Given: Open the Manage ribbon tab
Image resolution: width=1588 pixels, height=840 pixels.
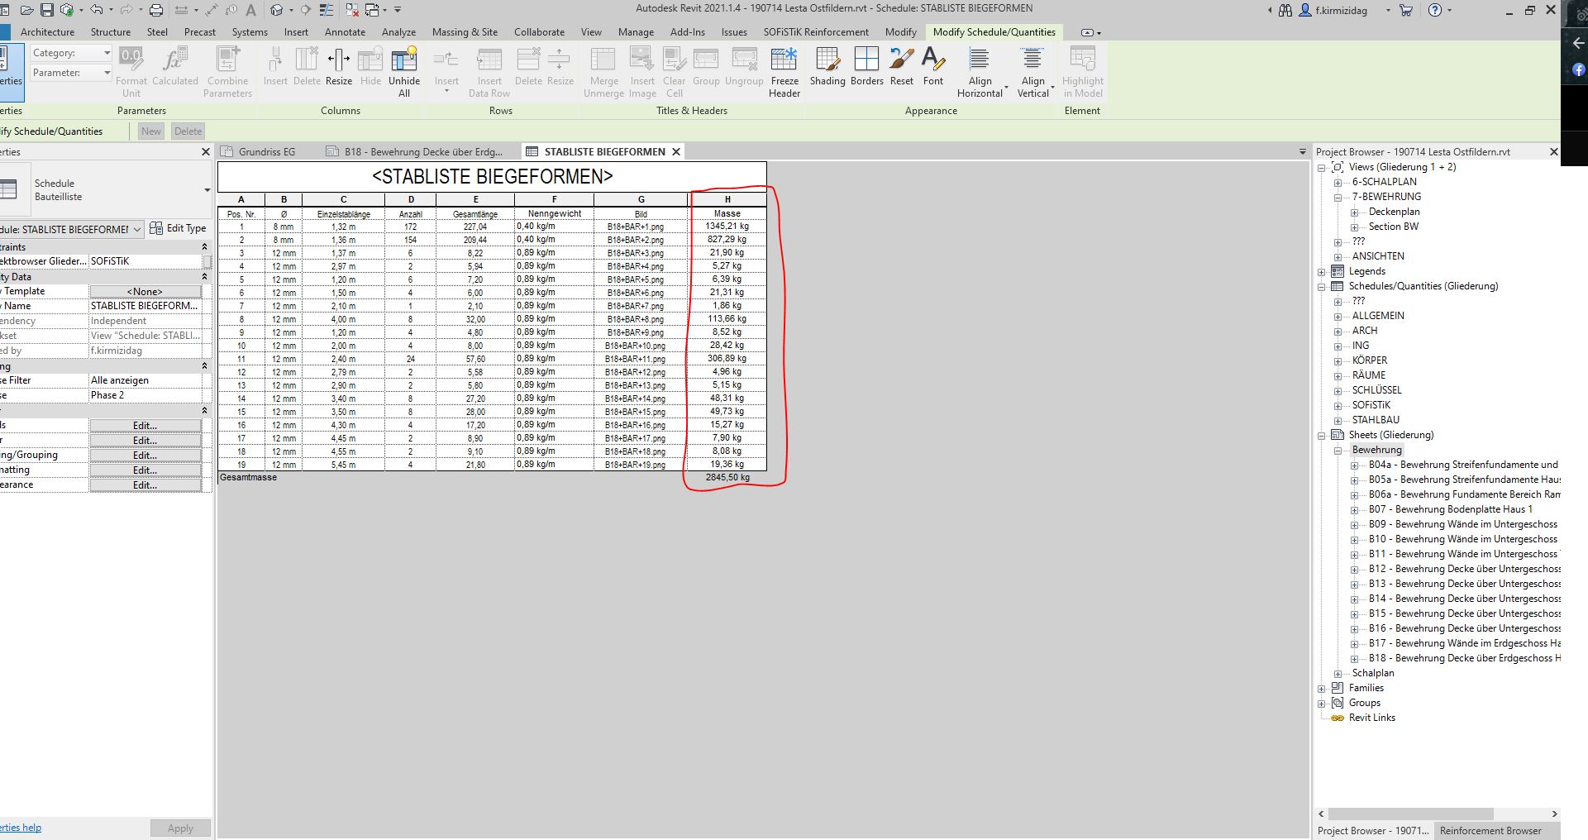Looking at the screenshot, I should pyautogui.click(x=636, y=32).
